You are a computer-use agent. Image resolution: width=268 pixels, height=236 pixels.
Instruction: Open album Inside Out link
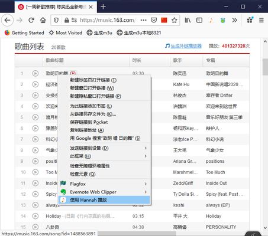click(216, 183)
